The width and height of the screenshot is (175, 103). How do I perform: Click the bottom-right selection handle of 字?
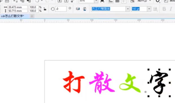[170, 96]
